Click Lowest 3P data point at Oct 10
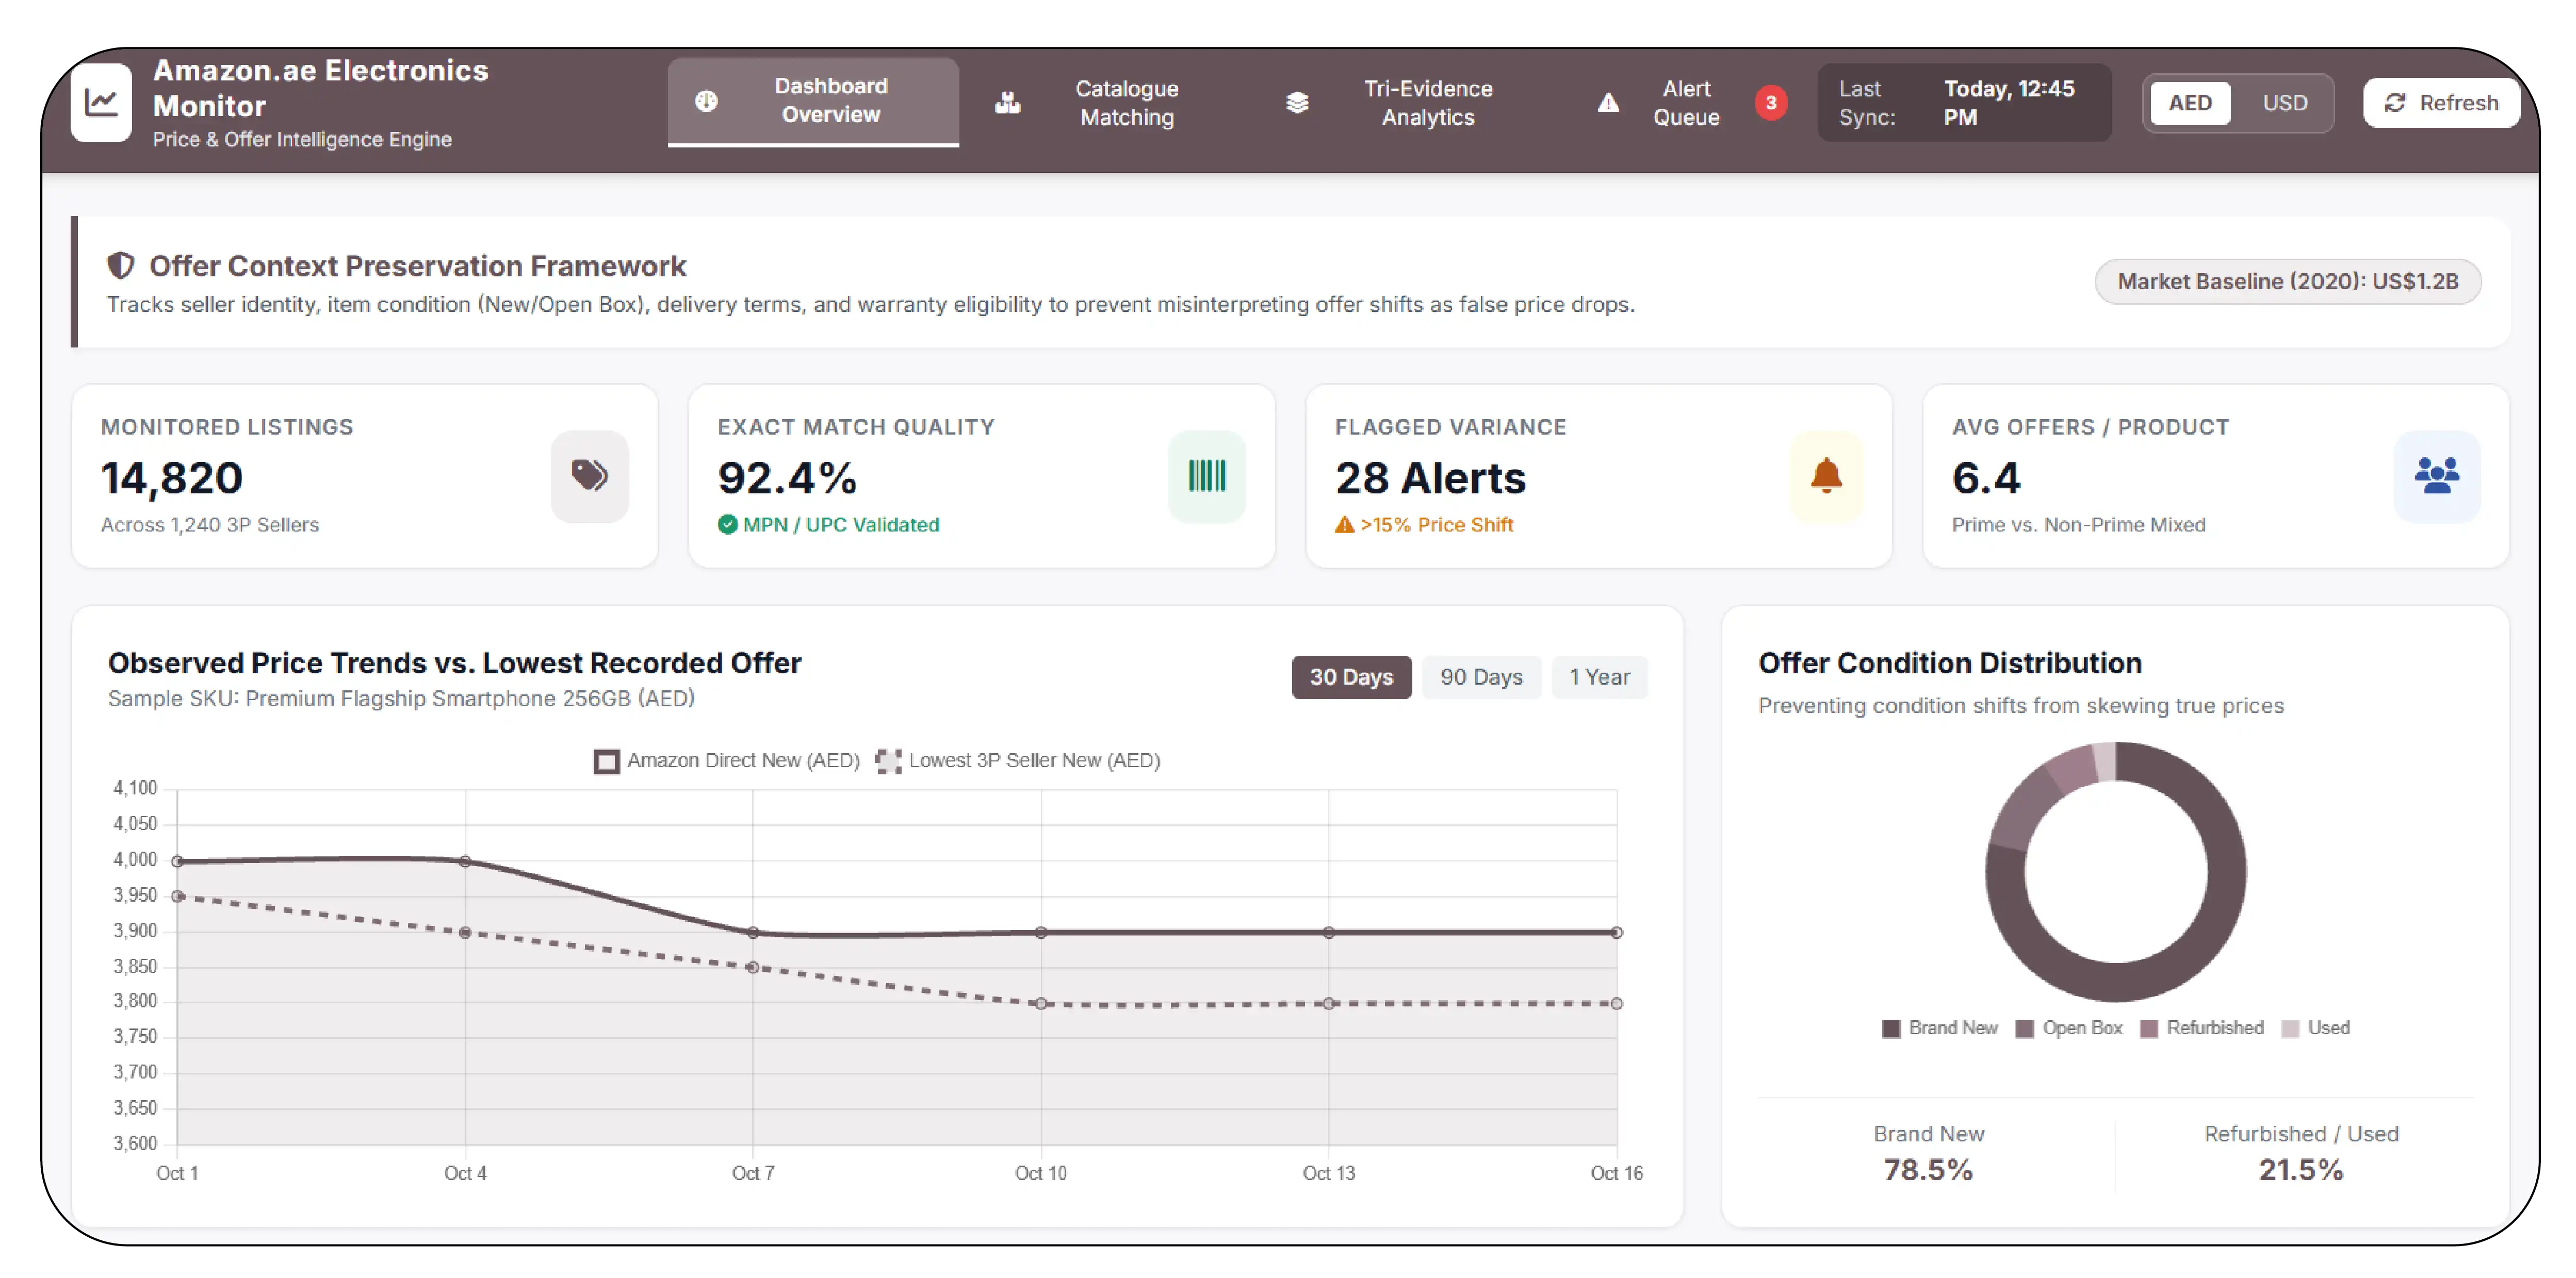Image resolution: width=2576 pixels, height=1278 pixels. 1041,1003
